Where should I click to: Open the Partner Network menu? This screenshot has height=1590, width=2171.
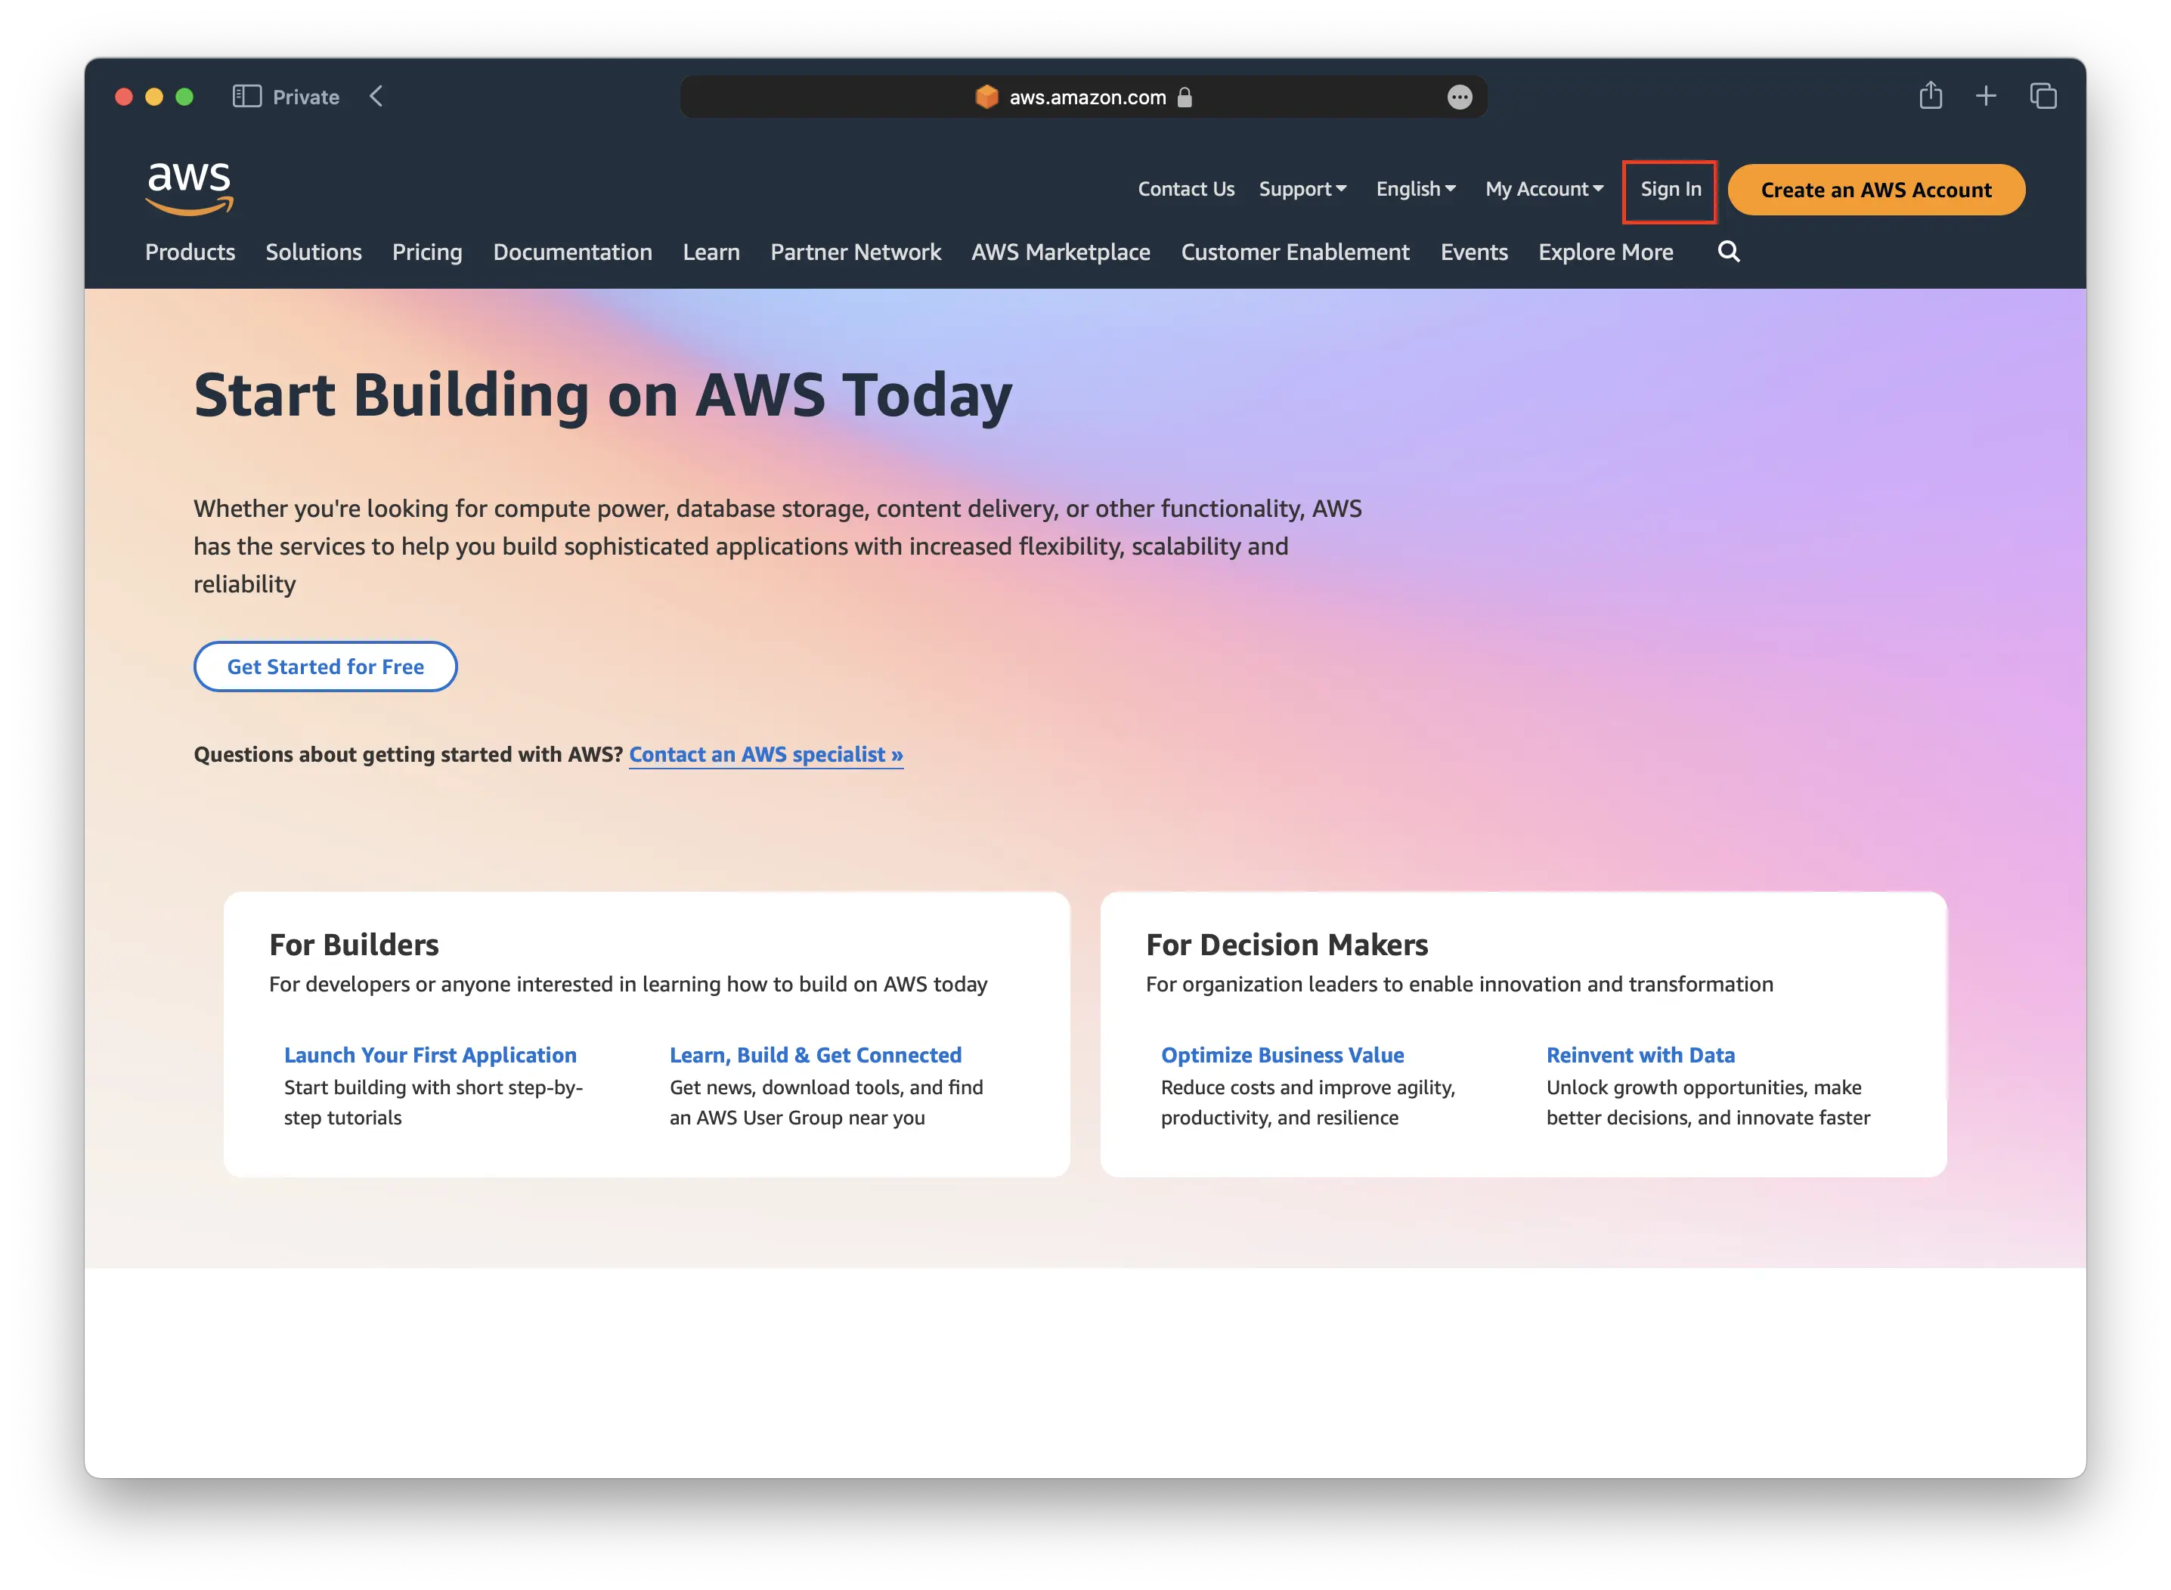pyautogui.click(x=855, y=252)
